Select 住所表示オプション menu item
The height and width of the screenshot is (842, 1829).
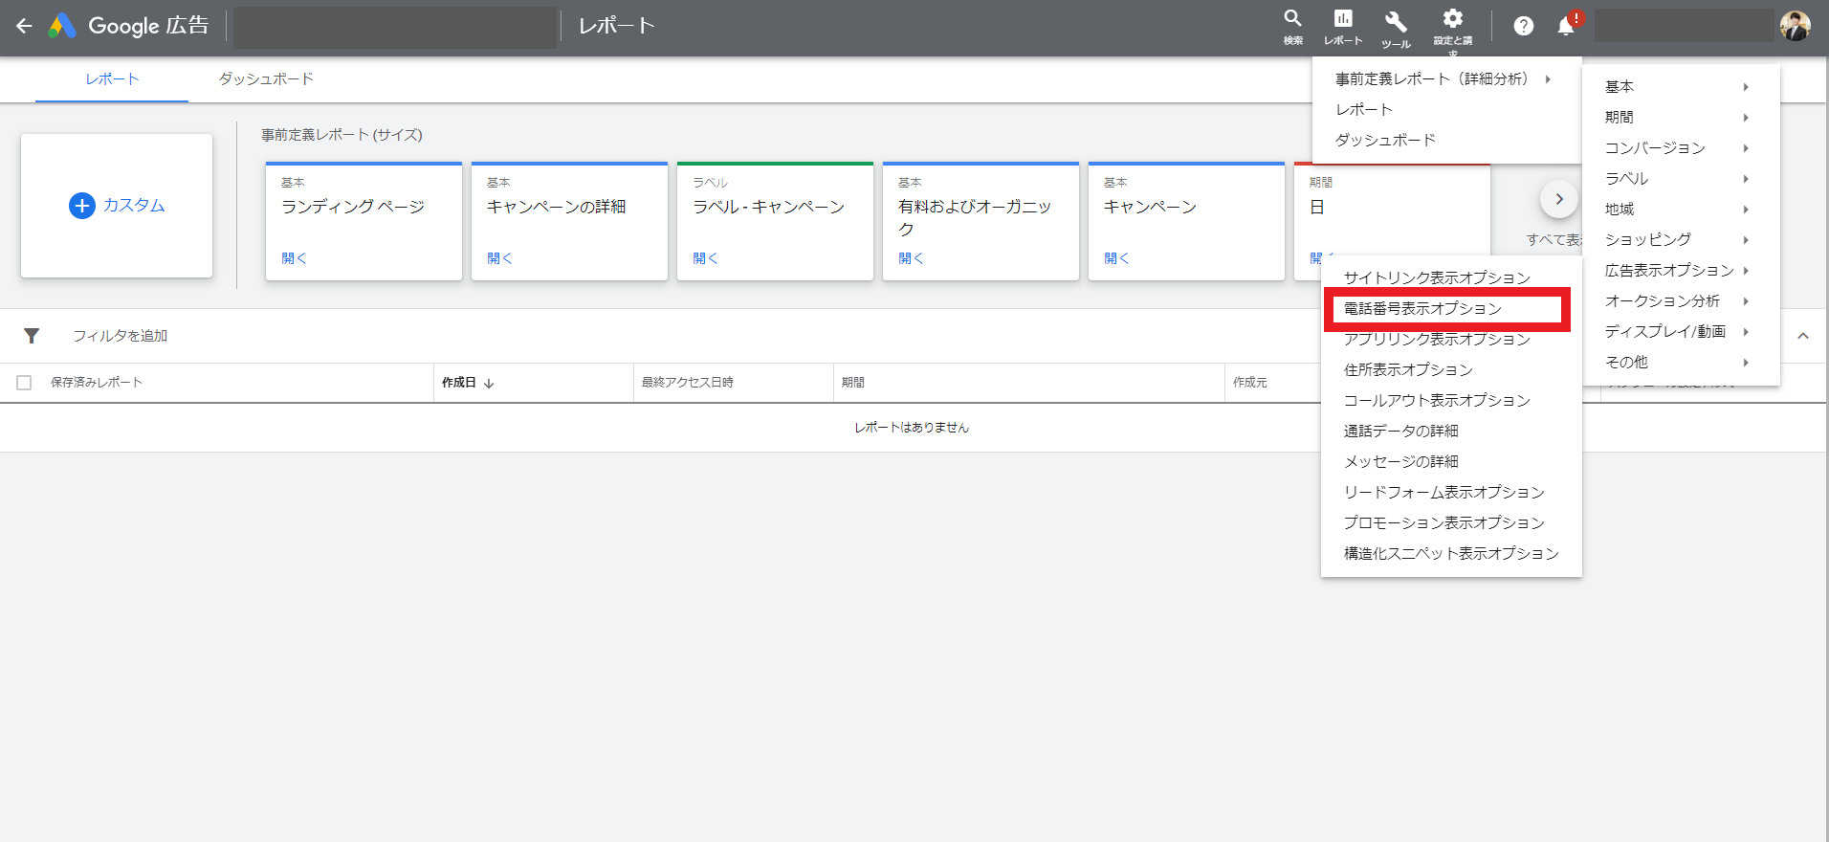pos(1451,370)
